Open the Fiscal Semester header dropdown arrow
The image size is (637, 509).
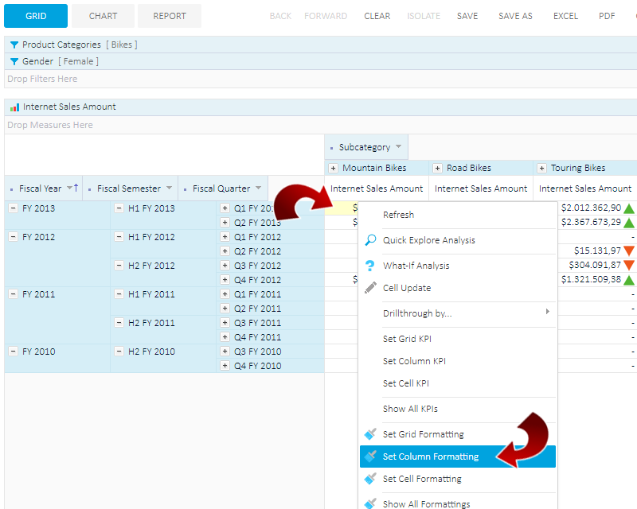tap(169, 188)
